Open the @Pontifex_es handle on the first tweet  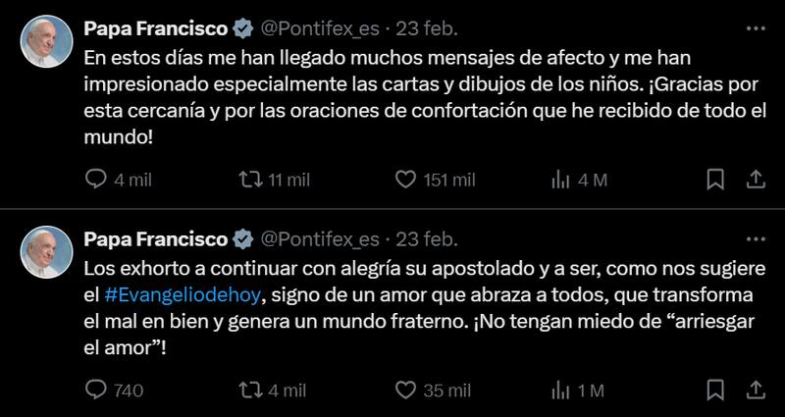(x=319, y=27)
